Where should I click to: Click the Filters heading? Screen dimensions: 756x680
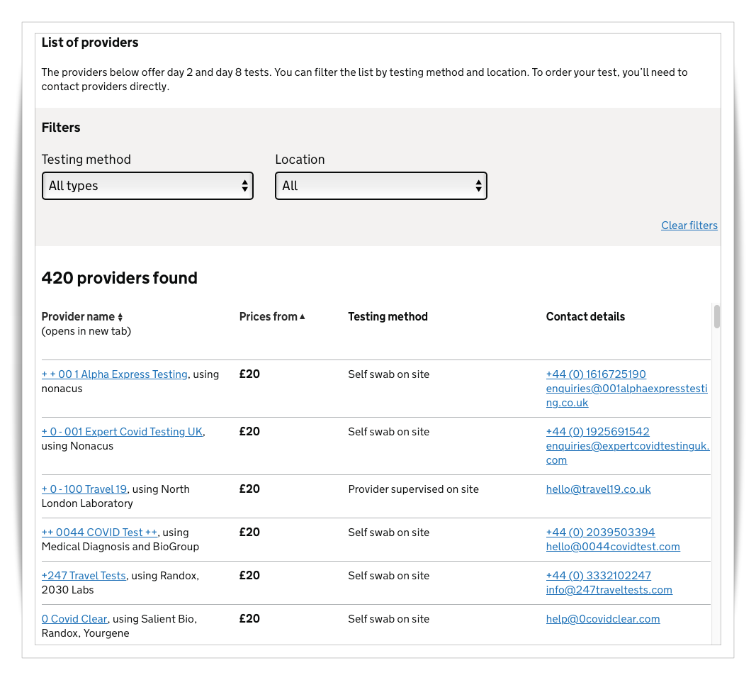(x=61, y=128)
